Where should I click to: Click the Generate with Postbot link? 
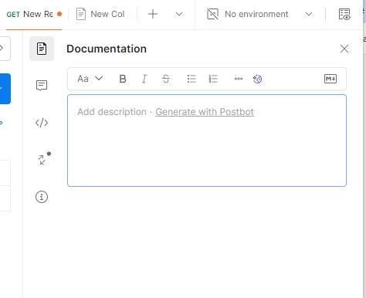pos(205,112)
